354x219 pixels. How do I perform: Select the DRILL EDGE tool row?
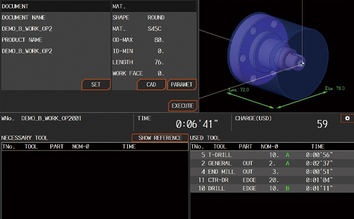pos(272,188)
